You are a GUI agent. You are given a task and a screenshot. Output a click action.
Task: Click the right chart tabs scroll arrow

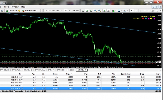pos(160,70)
